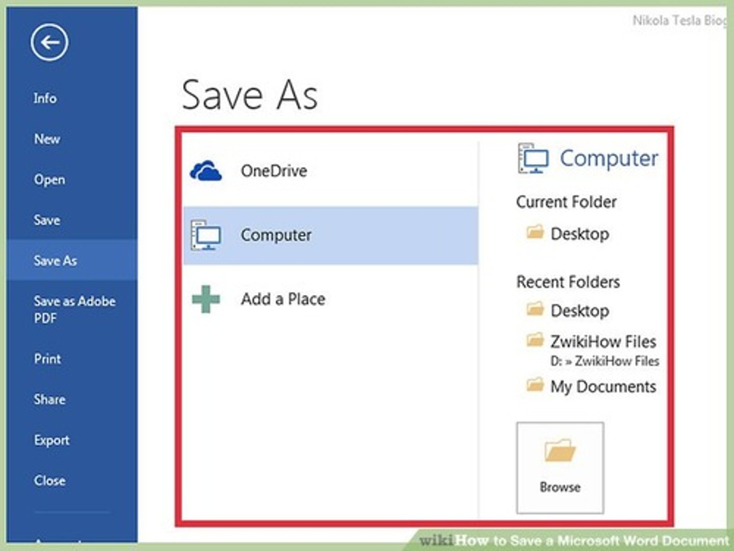Open the My Documents recent folder
Viewport: 734px width, 551px height.
coord(591,386)
